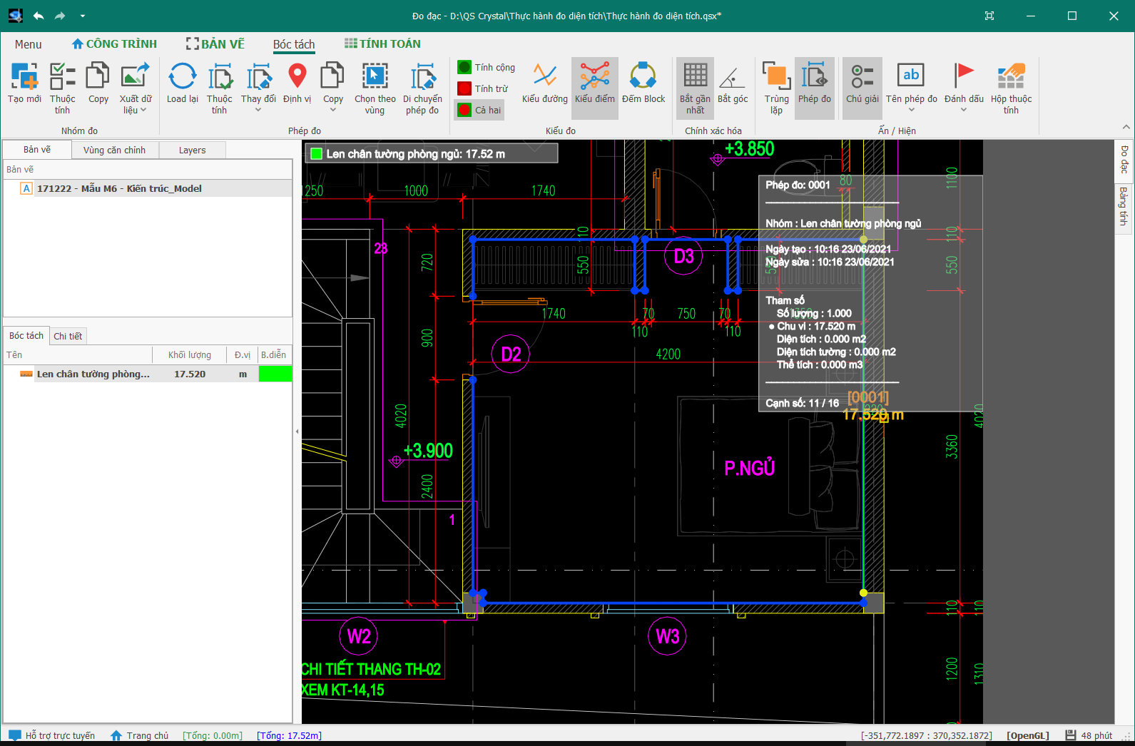The height and width of the screenshot is (746, 1135).
Task: Click the 17.520 quantity value
Action: 190,374
